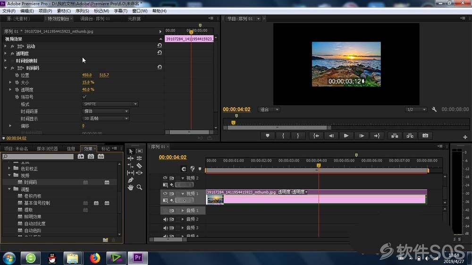The height and width of the screenshot is (265, 472).
Task: Go to Out point
Action: (x=377, y=136)
